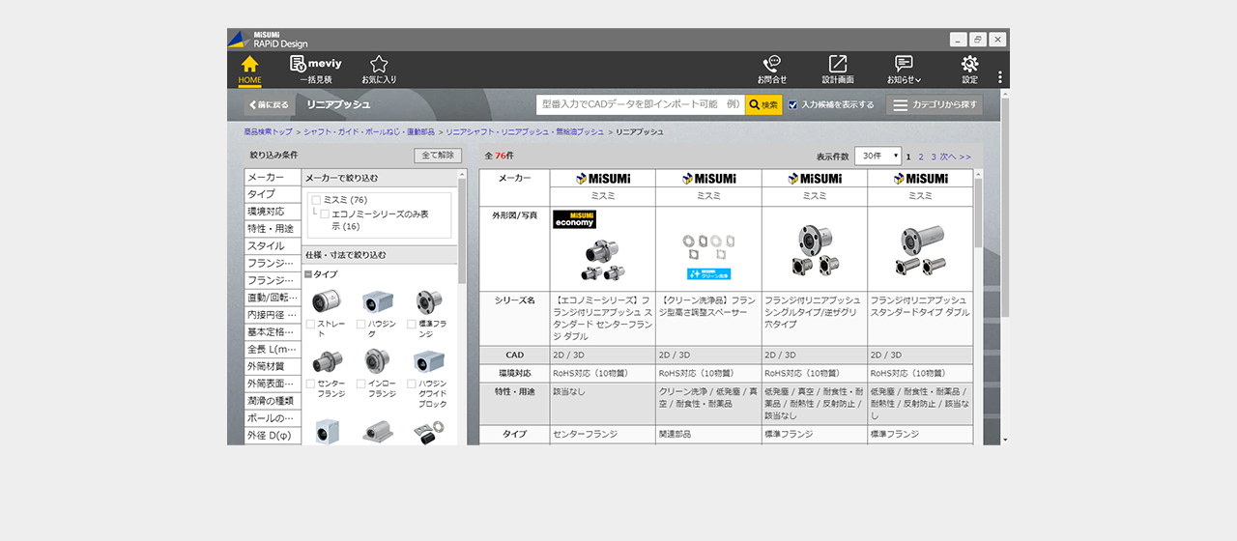1237x541 pixels.
Task: Check the ミスミ (76) maker checkbox
Action: point(316,200)
